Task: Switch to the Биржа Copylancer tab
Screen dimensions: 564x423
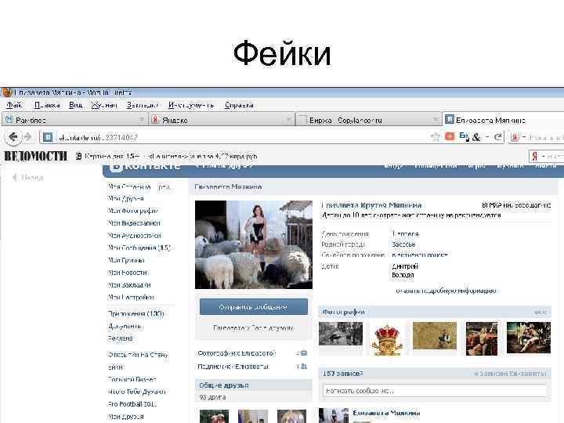Action: (368, 120)
